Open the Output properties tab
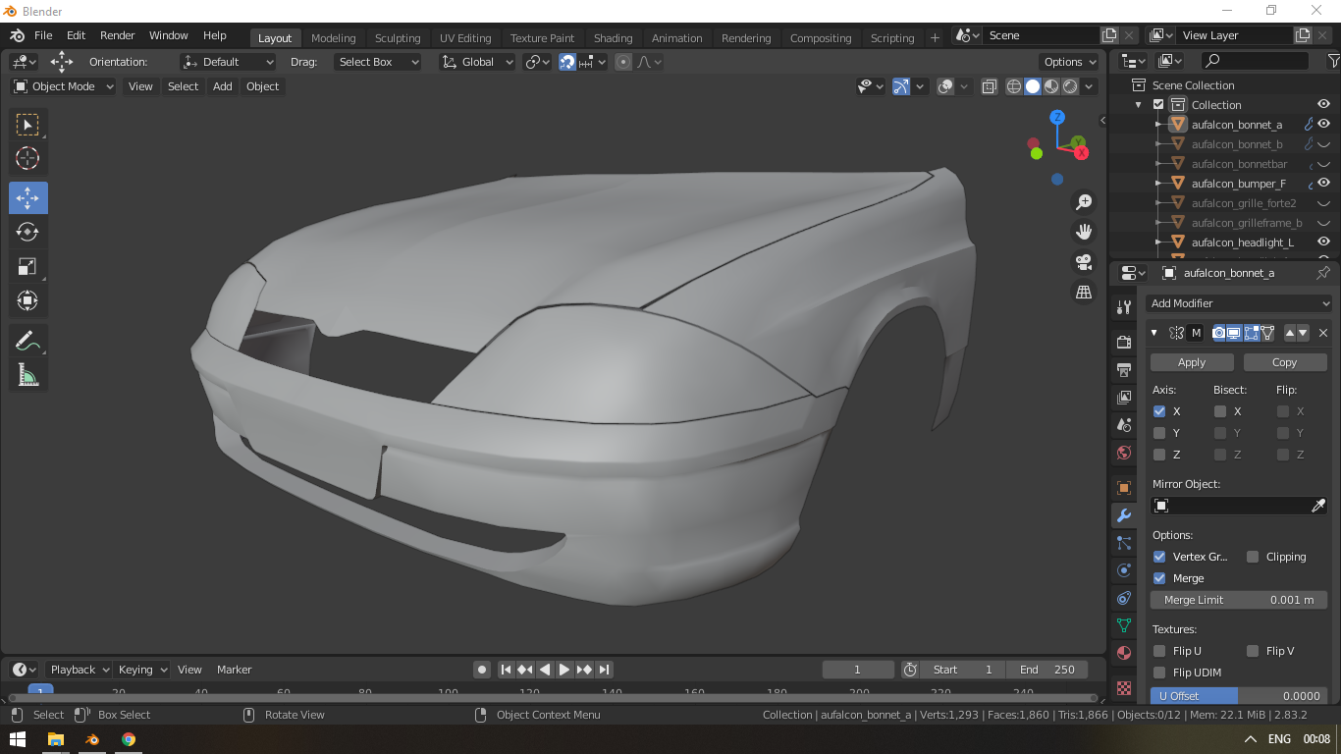This screenshot has height=754, width=1341. click(x=1124, y=370)
